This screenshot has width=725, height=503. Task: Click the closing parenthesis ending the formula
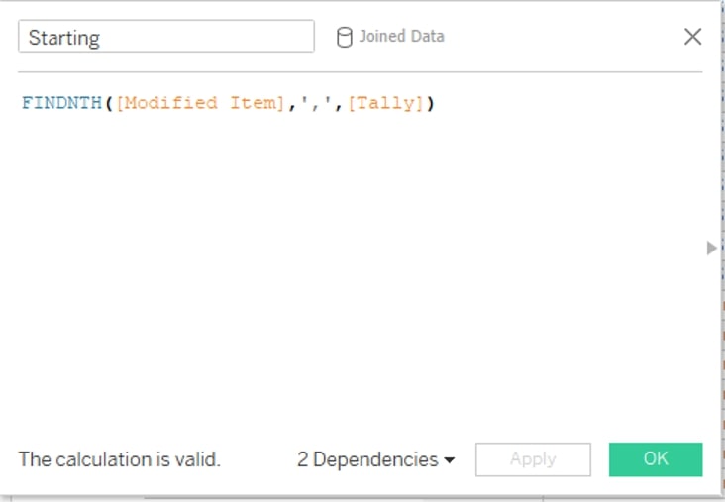coord(431,103)
